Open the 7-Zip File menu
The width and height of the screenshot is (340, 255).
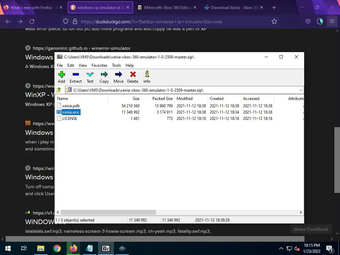point(60,65)
